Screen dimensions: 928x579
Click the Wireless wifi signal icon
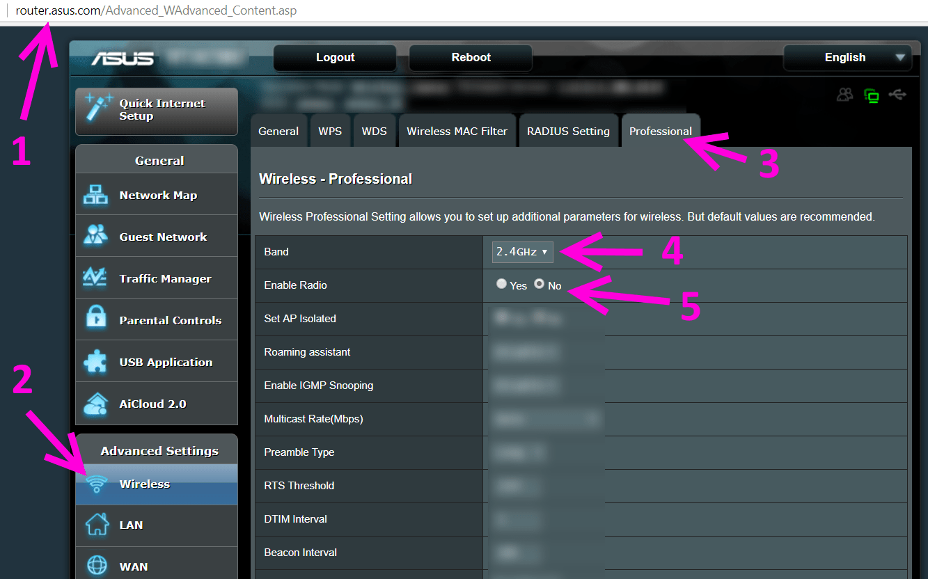pos(97,484)
